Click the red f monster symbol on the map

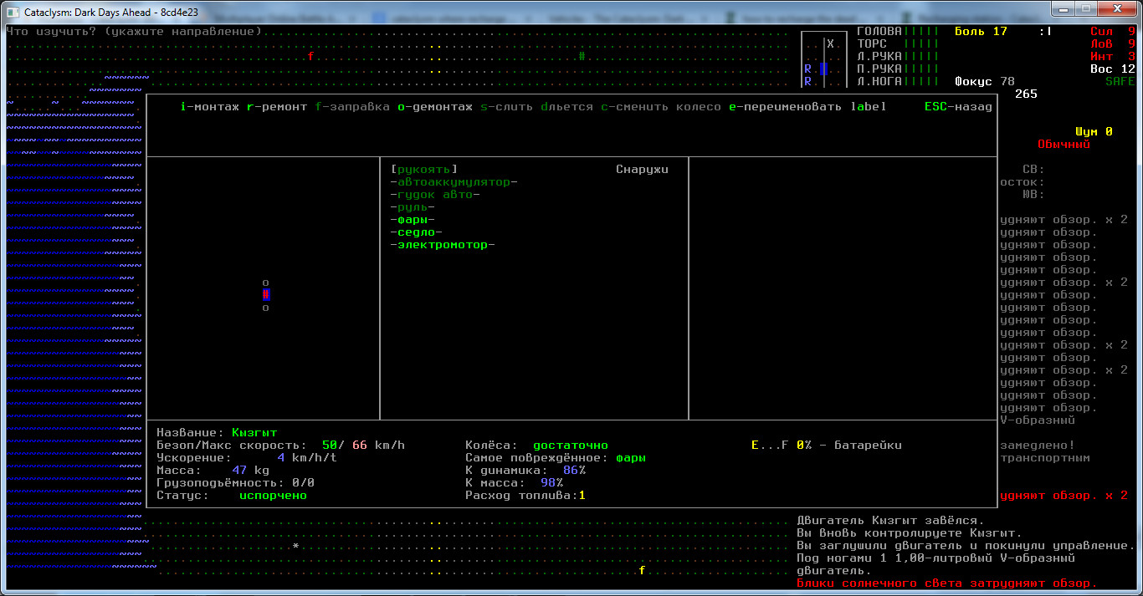pos(310,56)
